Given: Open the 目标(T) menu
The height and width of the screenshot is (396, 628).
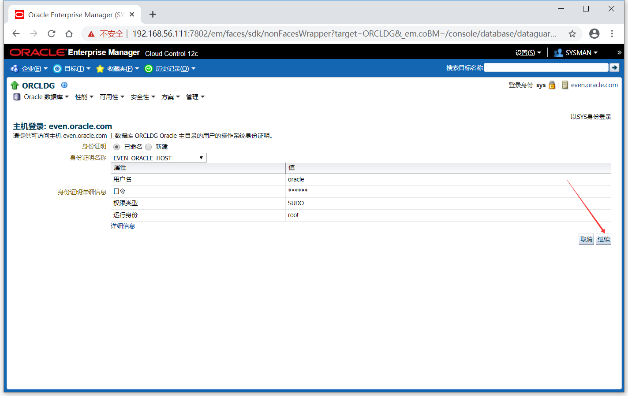Looking at the screenshot, I should 77,69.
